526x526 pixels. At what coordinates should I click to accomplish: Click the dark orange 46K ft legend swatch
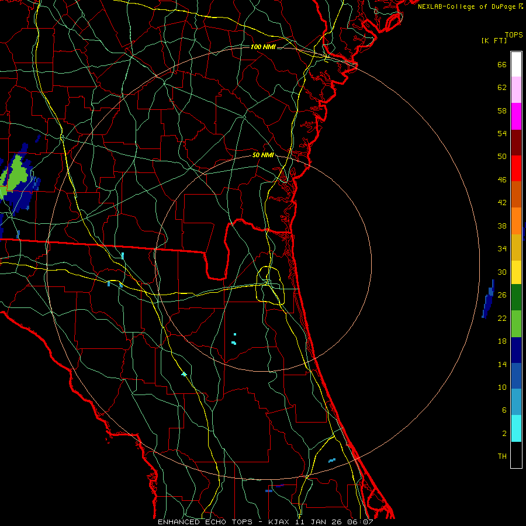(x=516, y=195)
